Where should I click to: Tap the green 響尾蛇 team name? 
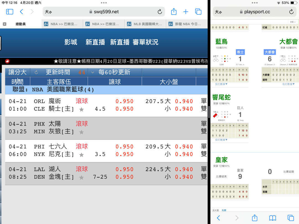pos(221,97)
